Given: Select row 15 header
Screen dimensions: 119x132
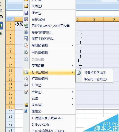Looking at the screenshot, I should [x=10, y=89].
